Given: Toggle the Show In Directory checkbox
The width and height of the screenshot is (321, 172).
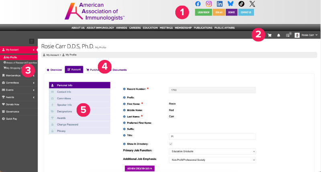Looking at the screenshot, I should pyautogui.click(x=171, y=143).
